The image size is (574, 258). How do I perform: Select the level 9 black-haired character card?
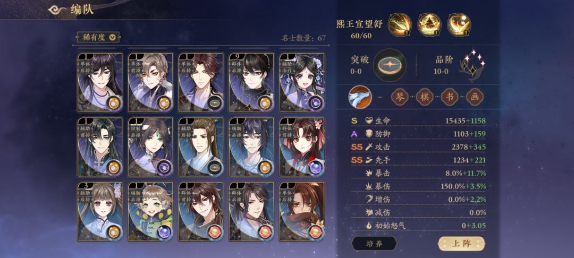click(x=251, y=83)
